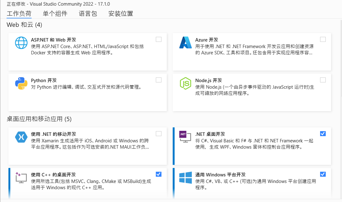Click the Universal Windows Platform logo icon

pyautogui.click(x=185, y=178)
